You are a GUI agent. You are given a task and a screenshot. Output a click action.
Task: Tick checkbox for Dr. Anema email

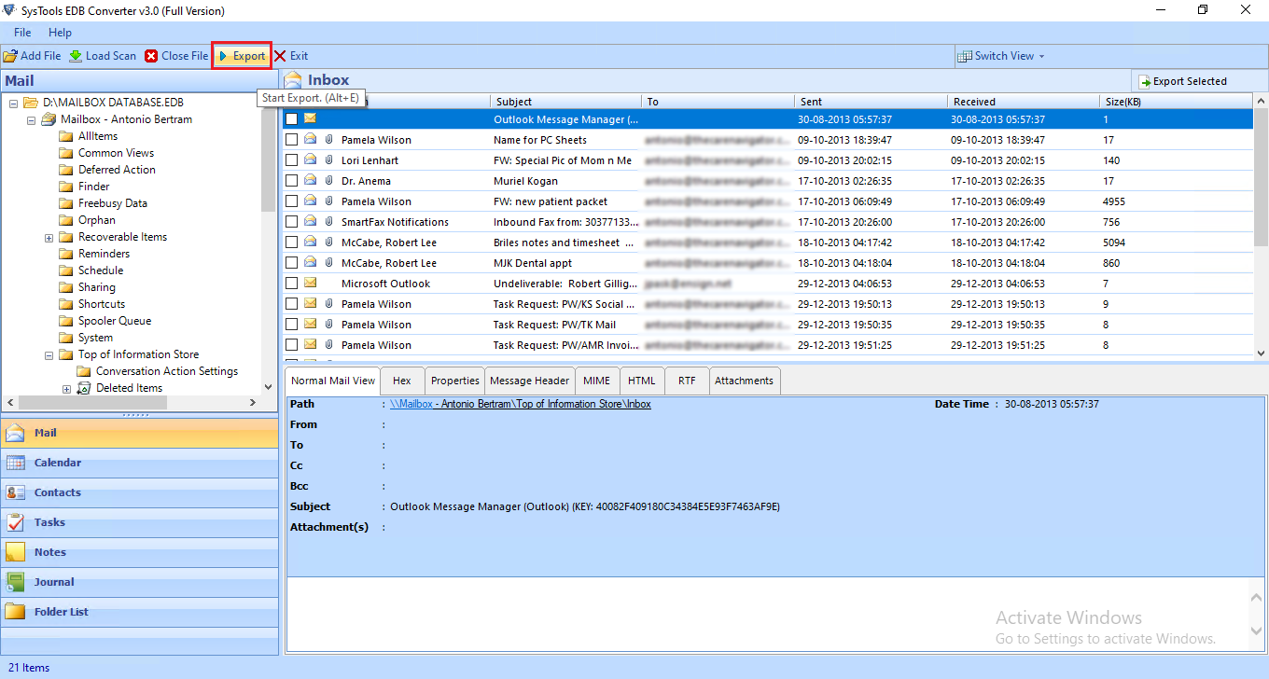[292, 181]
